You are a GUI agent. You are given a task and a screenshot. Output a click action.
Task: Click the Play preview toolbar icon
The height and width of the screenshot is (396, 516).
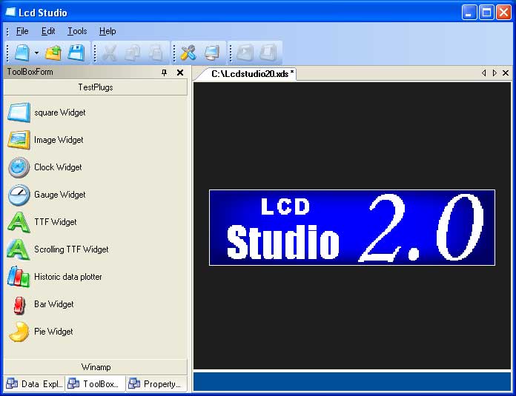click(x=245, y=53)
